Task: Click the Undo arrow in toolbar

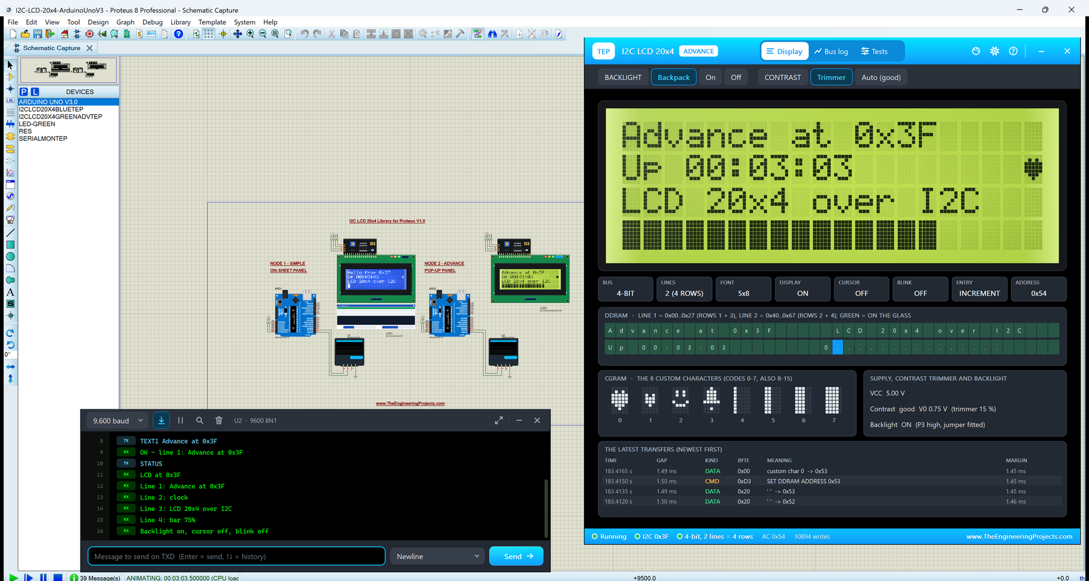Action: pos(304,34)
